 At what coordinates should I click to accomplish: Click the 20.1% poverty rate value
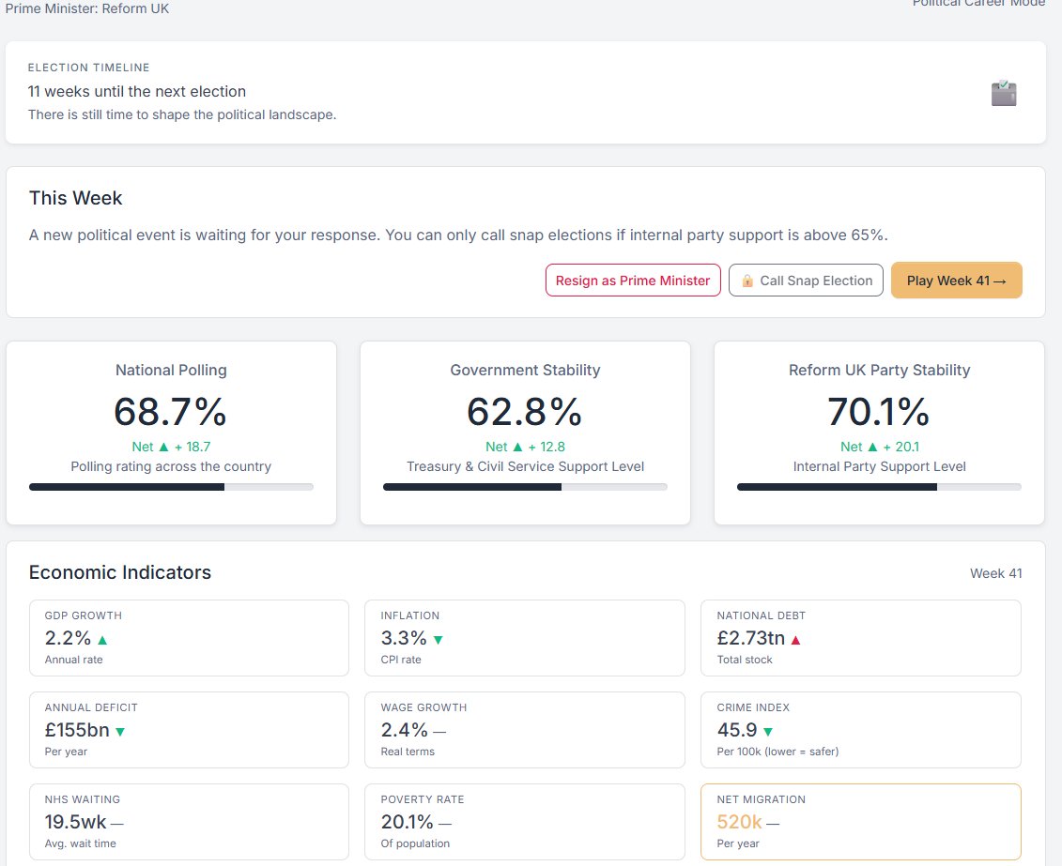408,822
